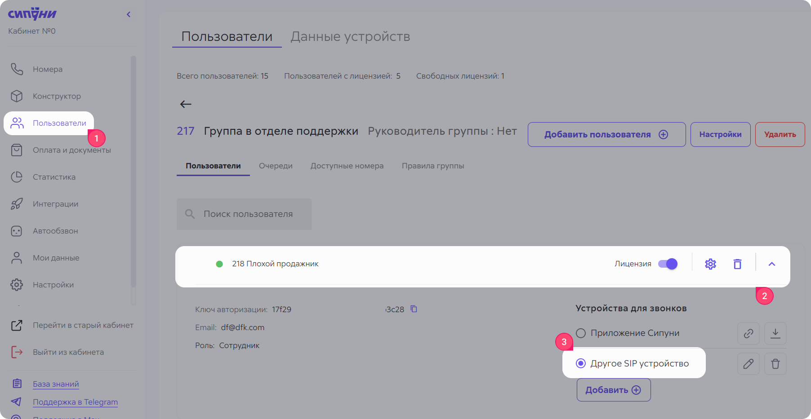Click the pie chart Статистика icon
The width and height of the screenshot is (811, 419).
tap(17, 177)
